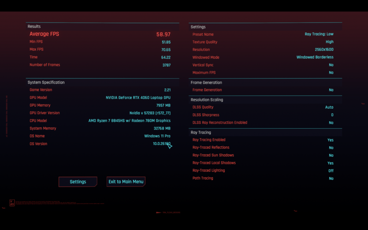The height and width of the screenshot is (230, 368).
Task: Select the Vertical Sync value No
Action: [x=331, y=65]
